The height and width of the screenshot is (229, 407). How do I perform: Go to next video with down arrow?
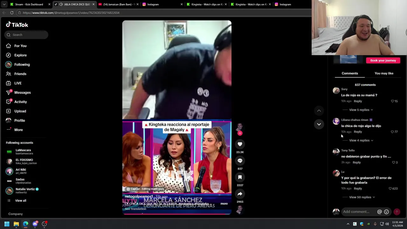319,124
